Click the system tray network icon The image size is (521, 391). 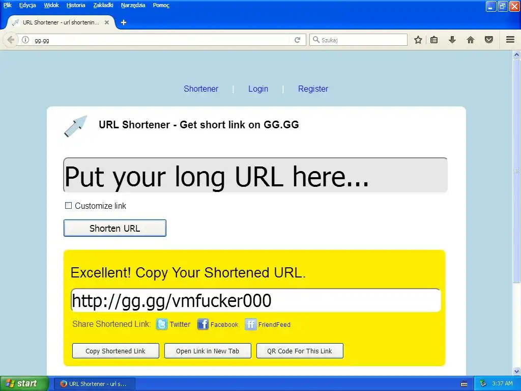(x=483, y=383)
